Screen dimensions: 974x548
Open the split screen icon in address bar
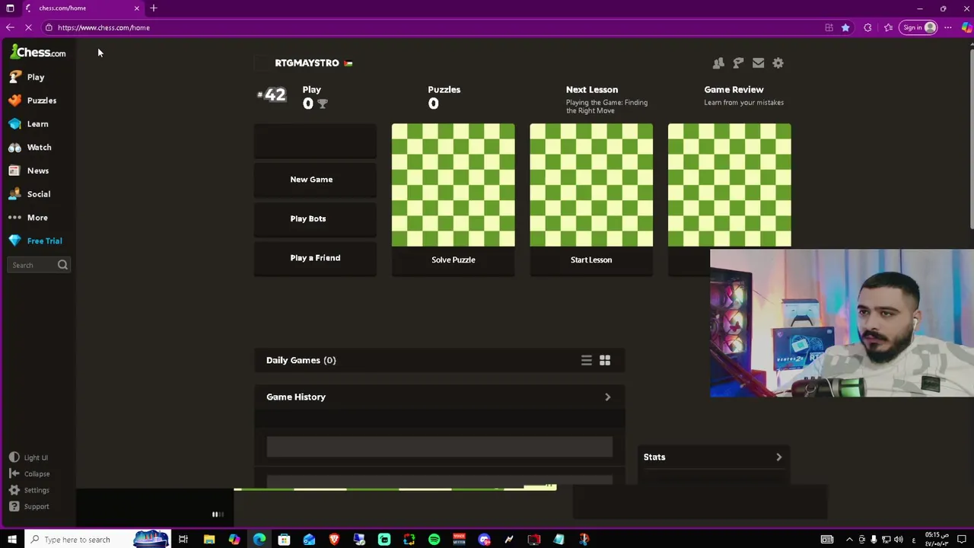[x=829, y=27]
